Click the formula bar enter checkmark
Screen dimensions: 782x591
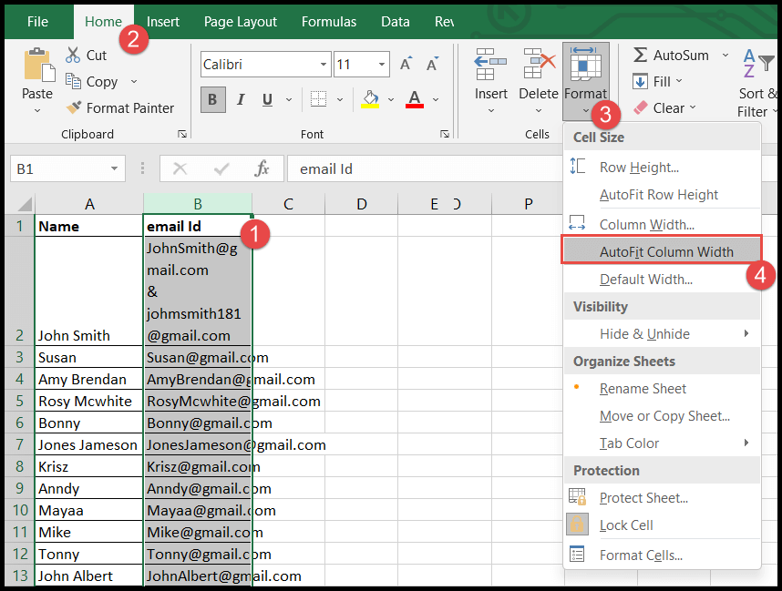pyautogui.click(x=221, y=169)
